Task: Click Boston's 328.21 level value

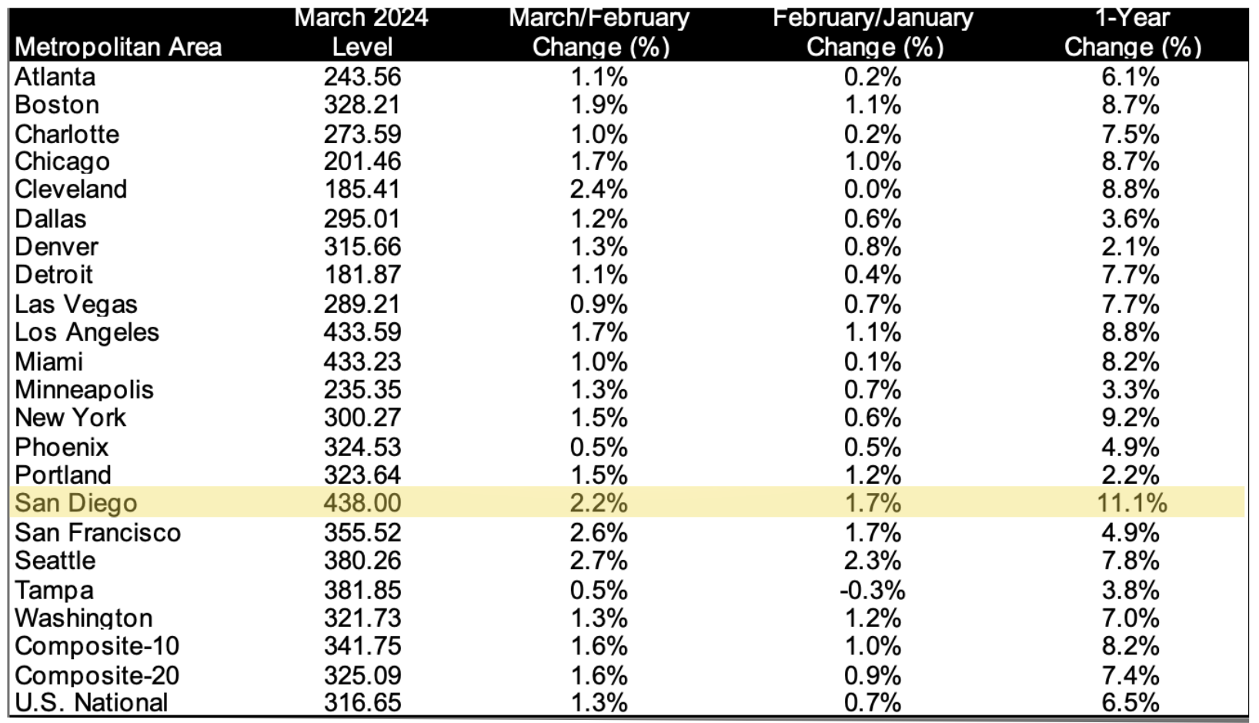Action: point(362,105)
